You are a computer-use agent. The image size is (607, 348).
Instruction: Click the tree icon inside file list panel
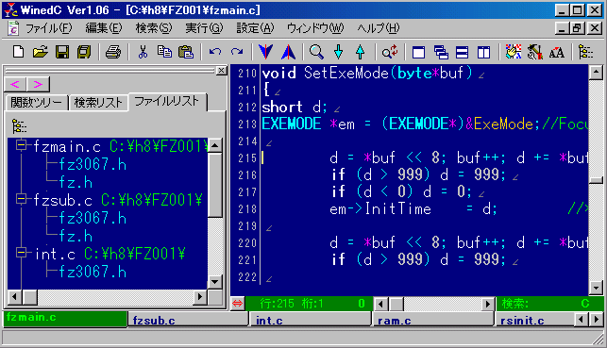click(x=19, y=126)
